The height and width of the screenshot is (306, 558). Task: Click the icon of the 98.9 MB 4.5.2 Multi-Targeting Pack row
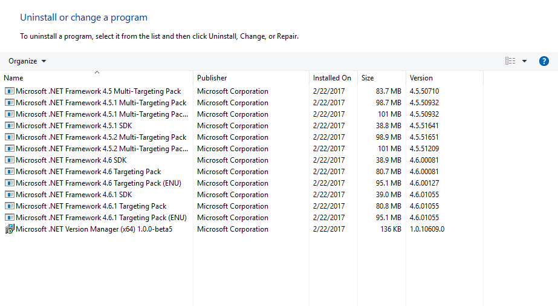(x=10, y=137)
